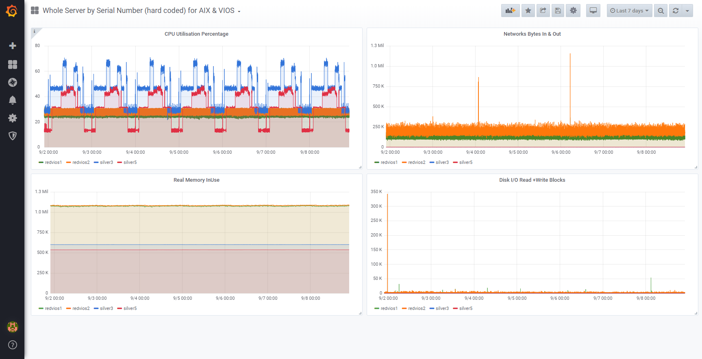This screenshot has width=702, height=359.
Task: Open the Explore compass icon
Action: (x=13, y=82)
